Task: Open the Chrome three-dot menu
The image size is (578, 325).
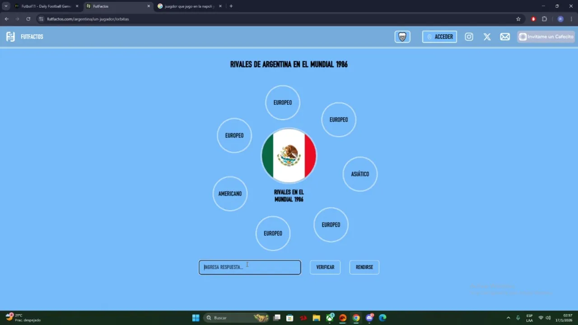Action: tap(572, 19)
